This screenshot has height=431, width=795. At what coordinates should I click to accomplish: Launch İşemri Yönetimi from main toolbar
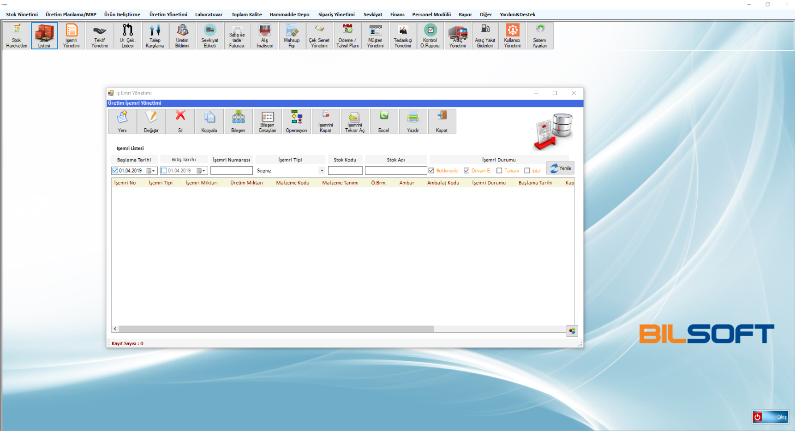tap(72, 36)
